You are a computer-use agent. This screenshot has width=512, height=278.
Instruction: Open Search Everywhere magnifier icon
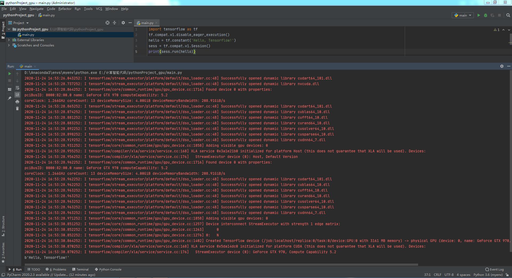508,15
